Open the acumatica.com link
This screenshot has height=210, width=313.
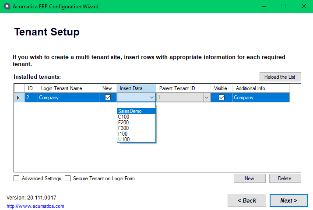[35, 206]
